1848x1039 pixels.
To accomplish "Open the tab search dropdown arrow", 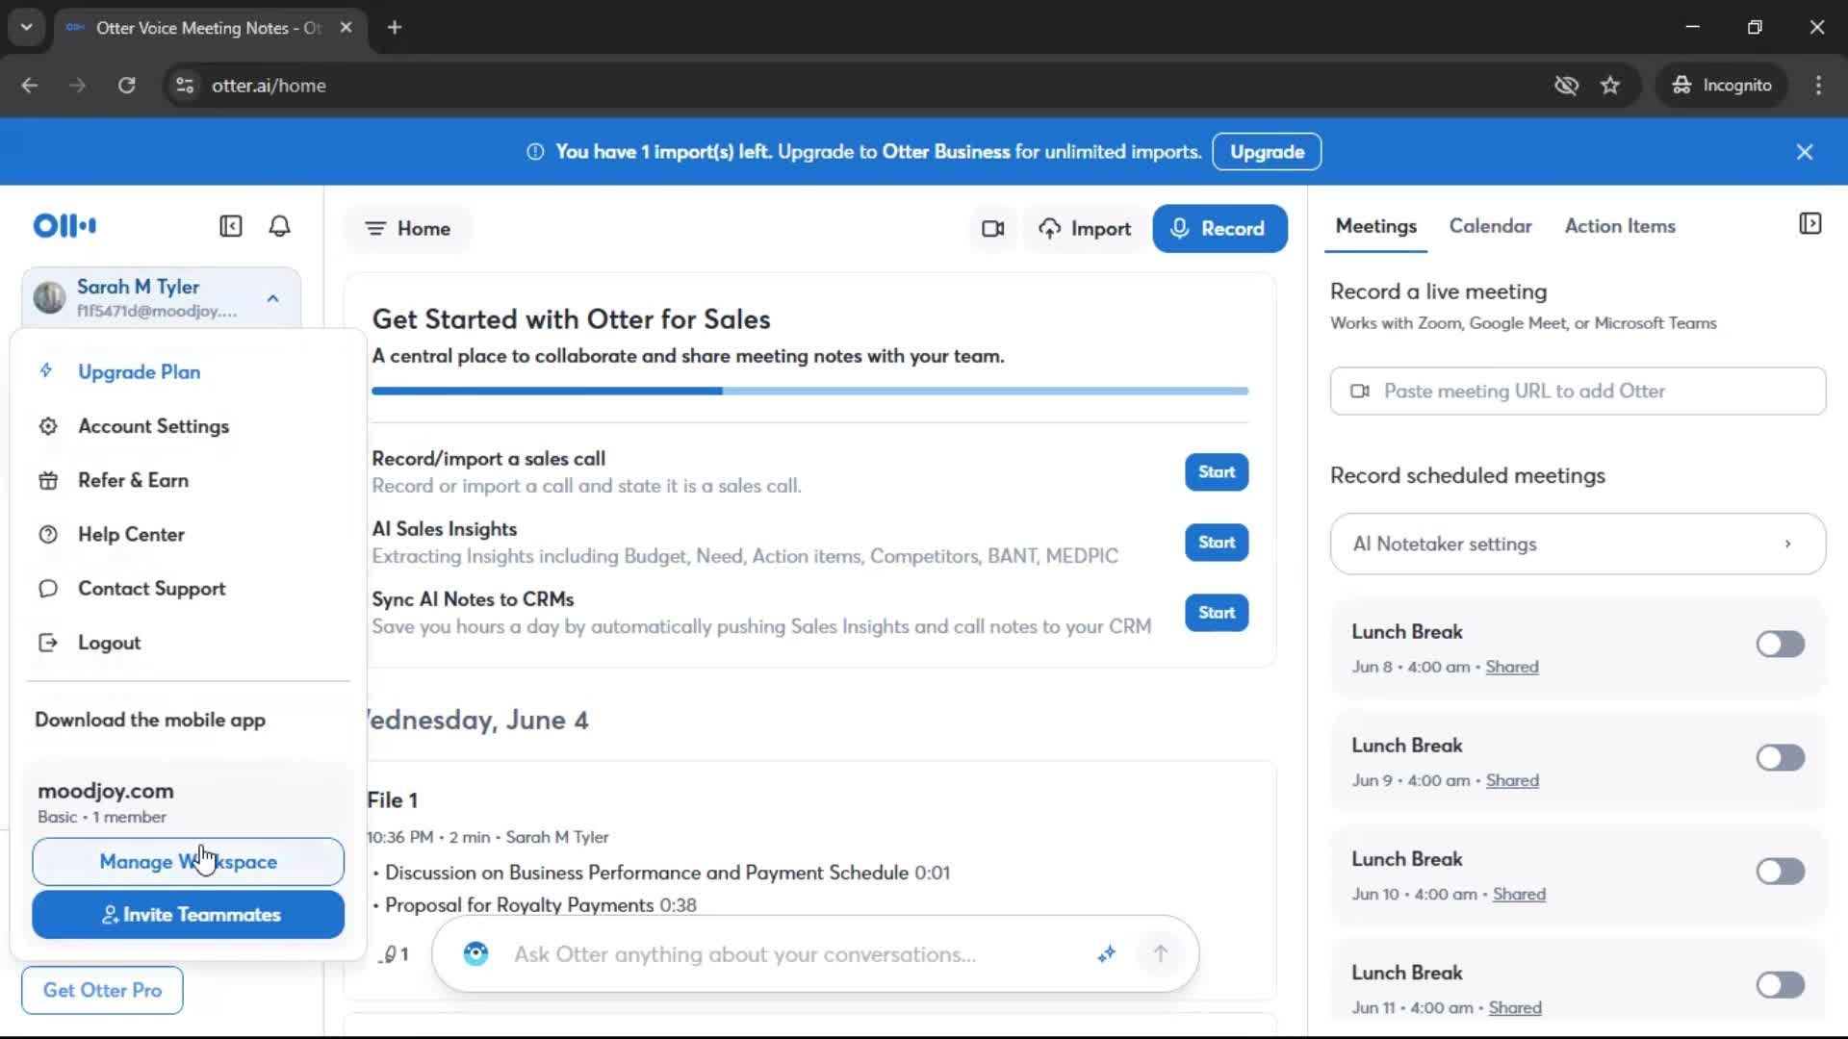I will click(x=27, y=28).
